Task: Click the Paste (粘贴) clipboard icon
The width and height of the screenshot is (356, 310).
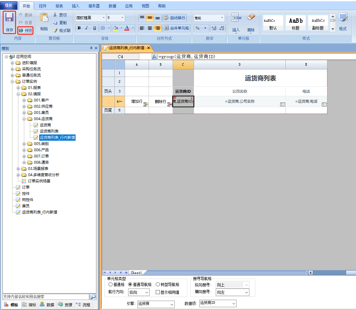Action: coord(44,19)
